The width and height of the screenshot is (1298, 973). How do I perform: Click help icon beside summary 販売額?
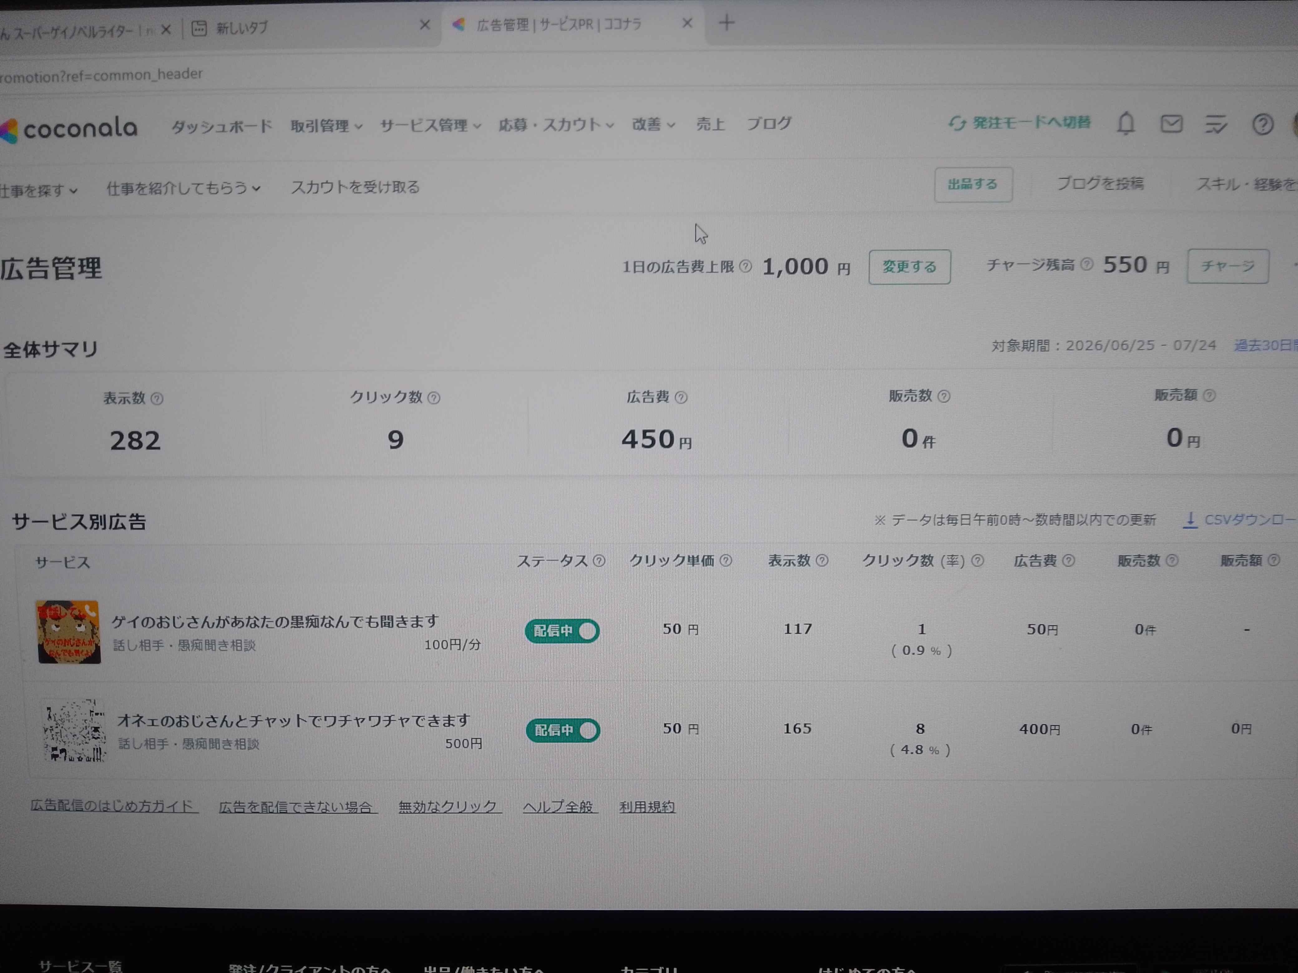click(x=1209, y=396)
